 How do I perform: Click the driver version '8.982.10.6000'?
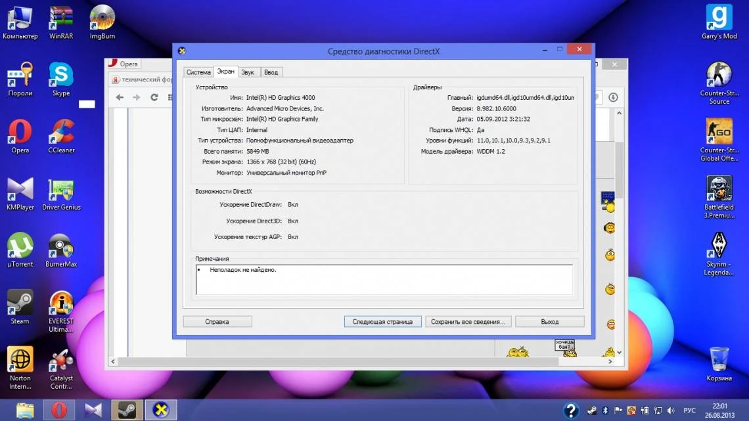click(496, 108)
